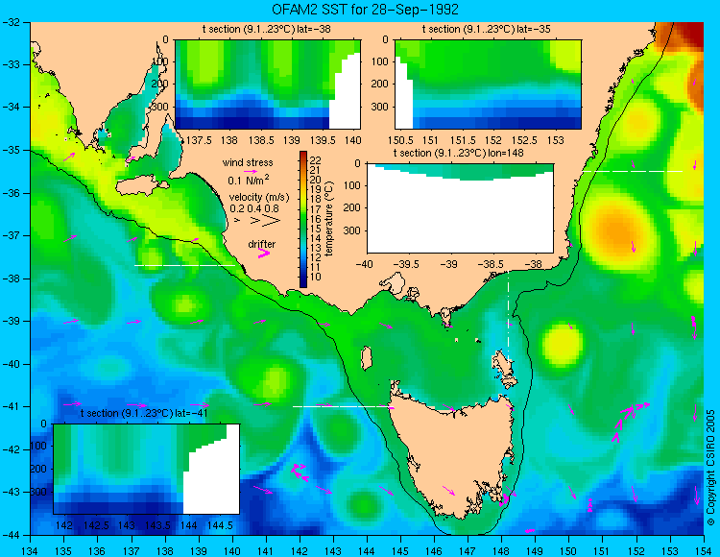Click the dashed white section line at latitude -35

point(633,171)
